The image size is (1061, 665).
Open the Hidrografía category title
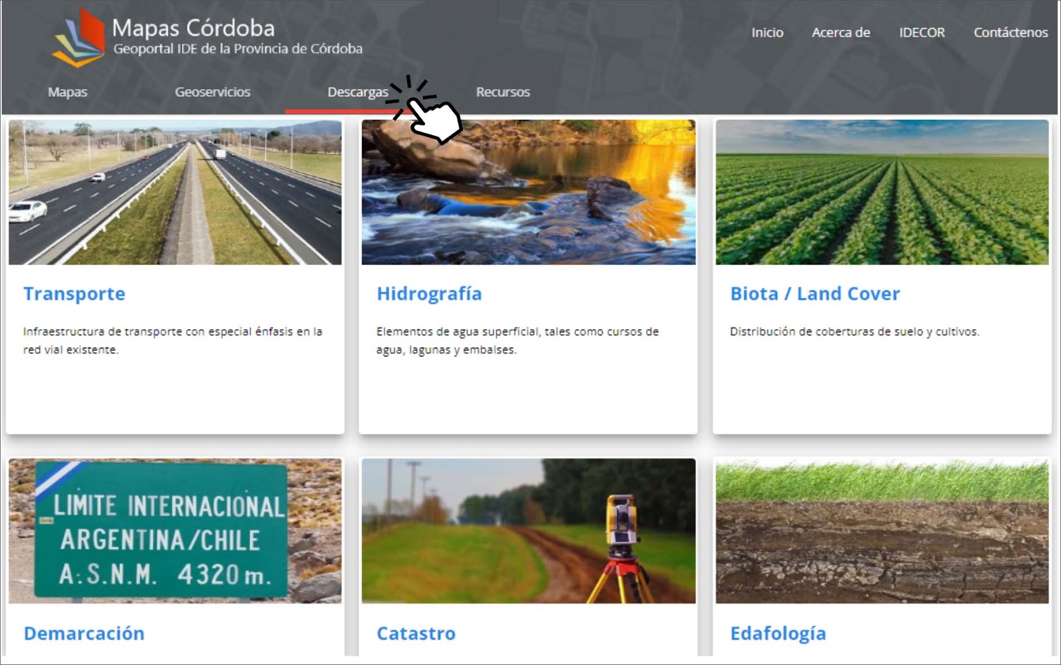coord(429,293)
